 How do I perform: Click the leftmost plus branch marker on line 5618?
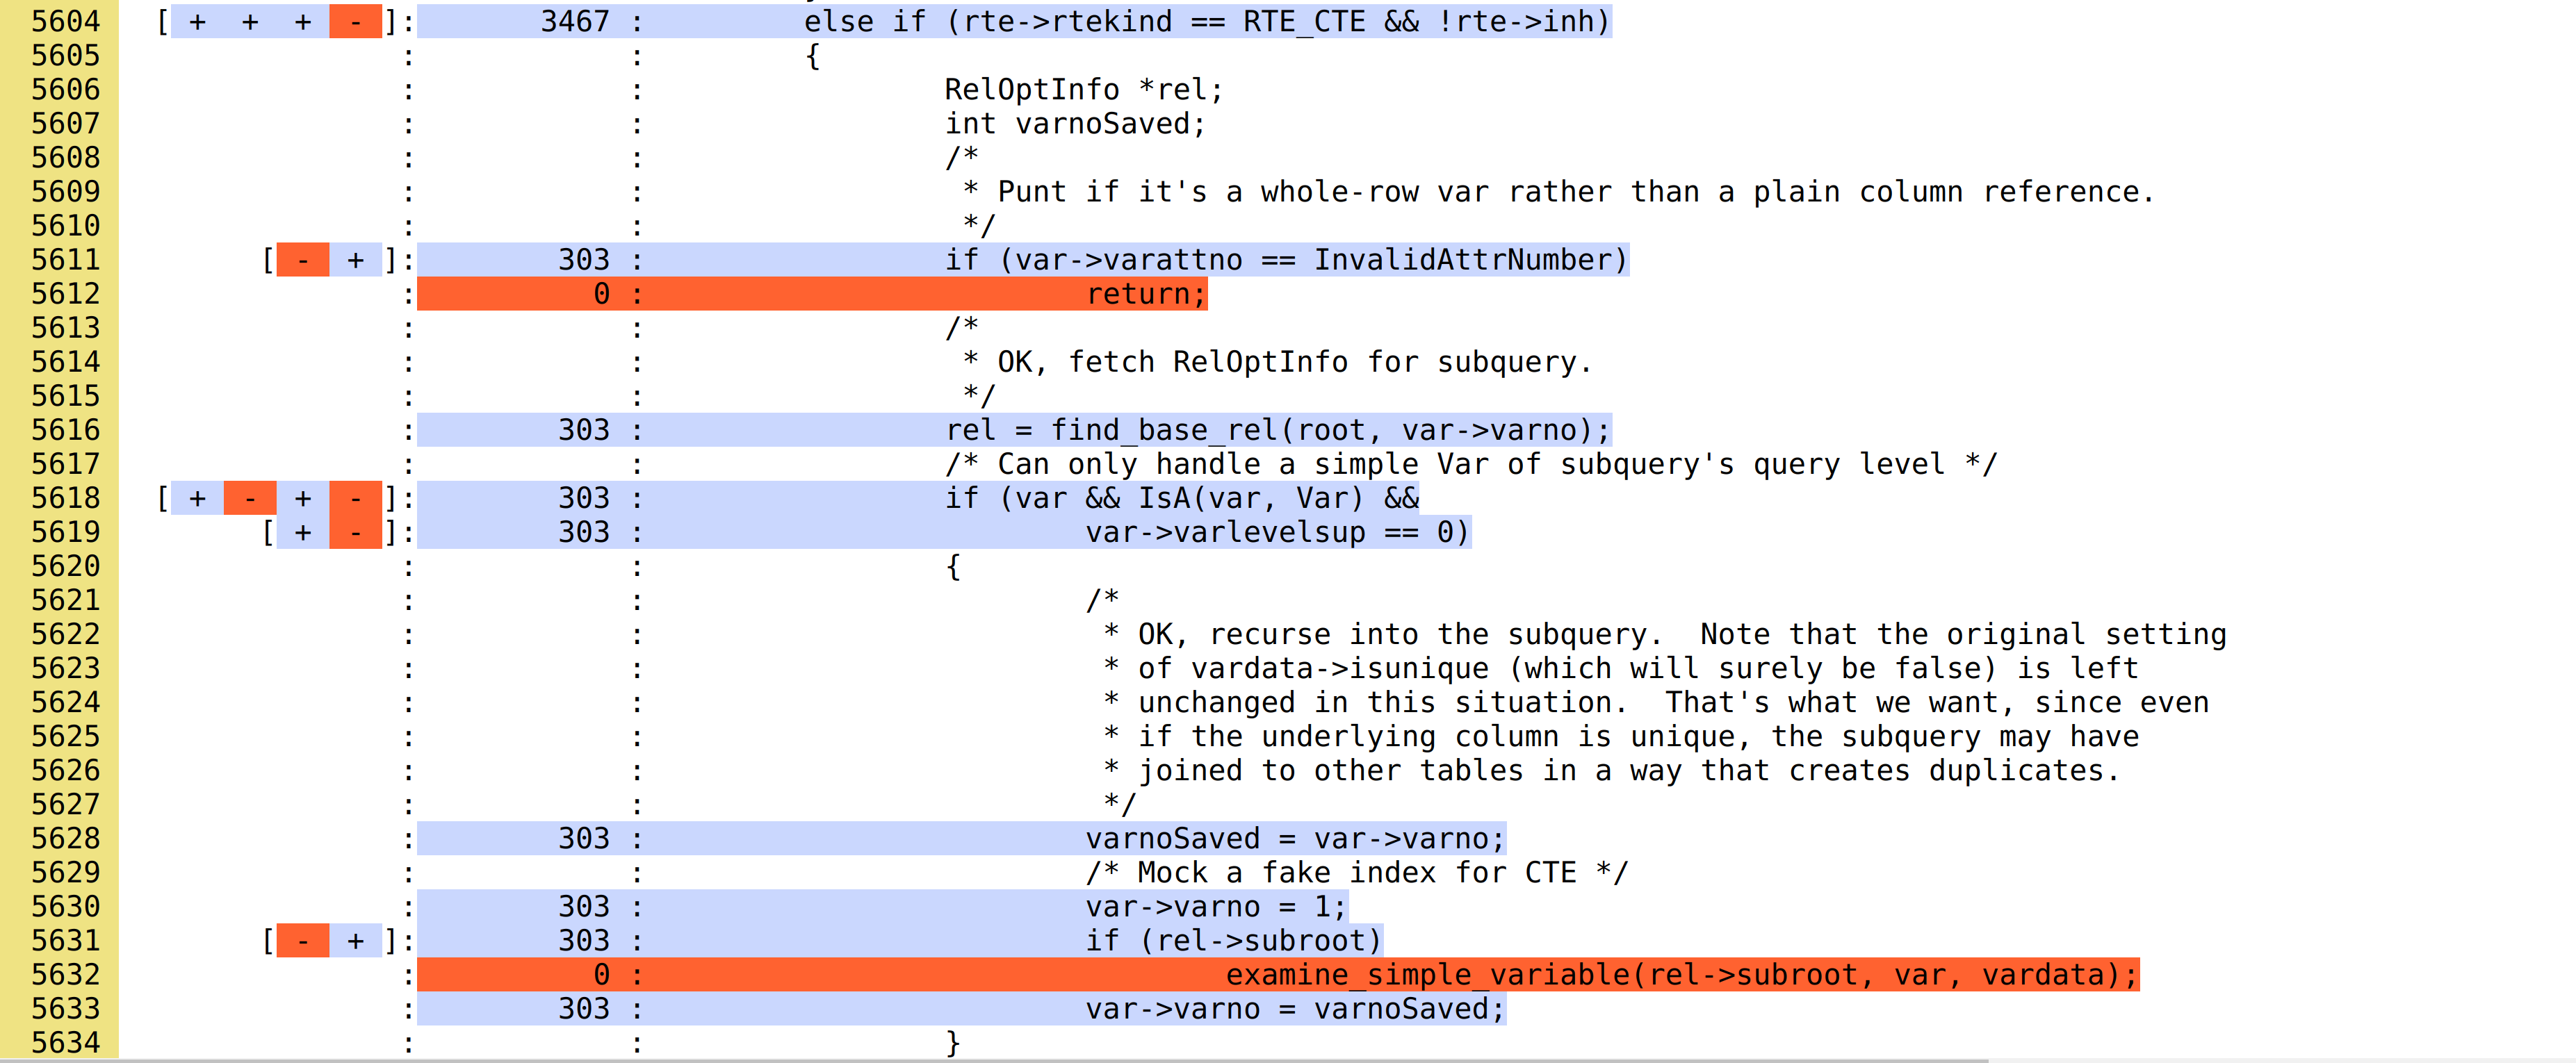(x=197, y=498)
